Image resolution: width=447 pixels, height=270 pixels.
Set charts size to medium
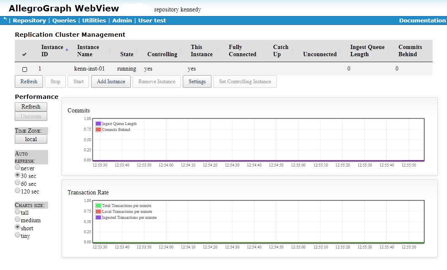pyautogui.click(x=18, y=220)
